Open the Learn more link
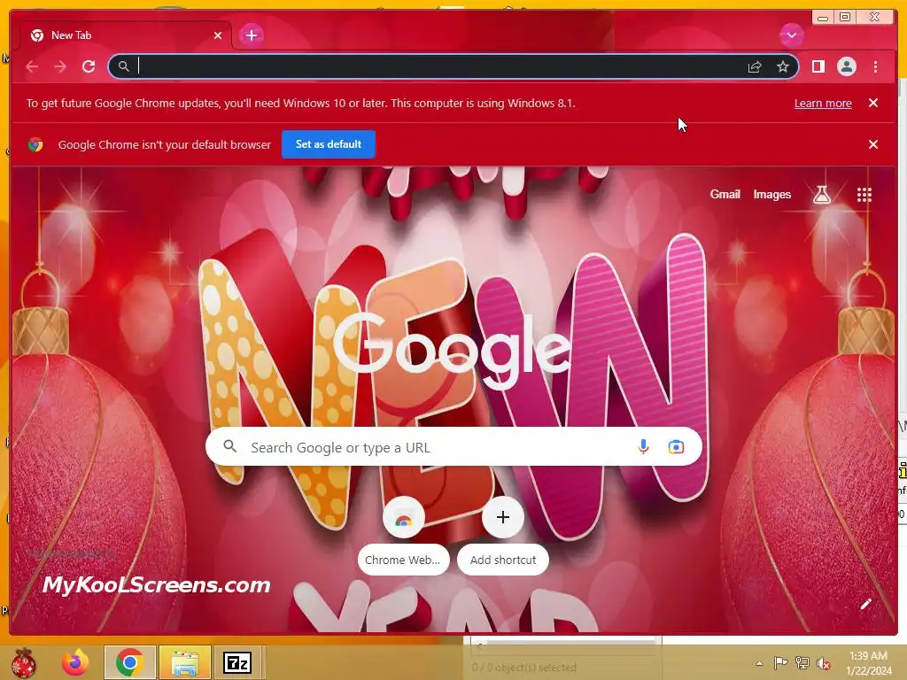The width and height of the screenshot is (907, 680). point(823,104)
